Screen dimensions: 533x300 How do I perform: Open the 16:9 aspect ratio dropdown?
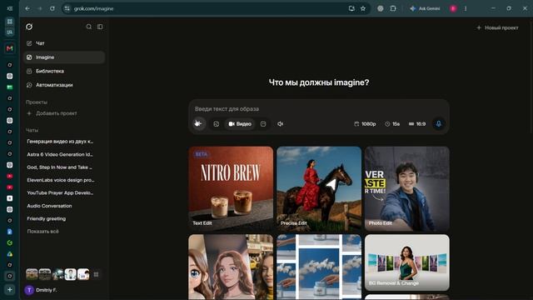[x=417, y=124]
